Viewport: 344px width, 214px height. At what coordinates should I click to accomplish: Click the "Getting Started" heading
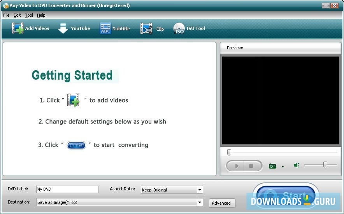tap(72, 75)
